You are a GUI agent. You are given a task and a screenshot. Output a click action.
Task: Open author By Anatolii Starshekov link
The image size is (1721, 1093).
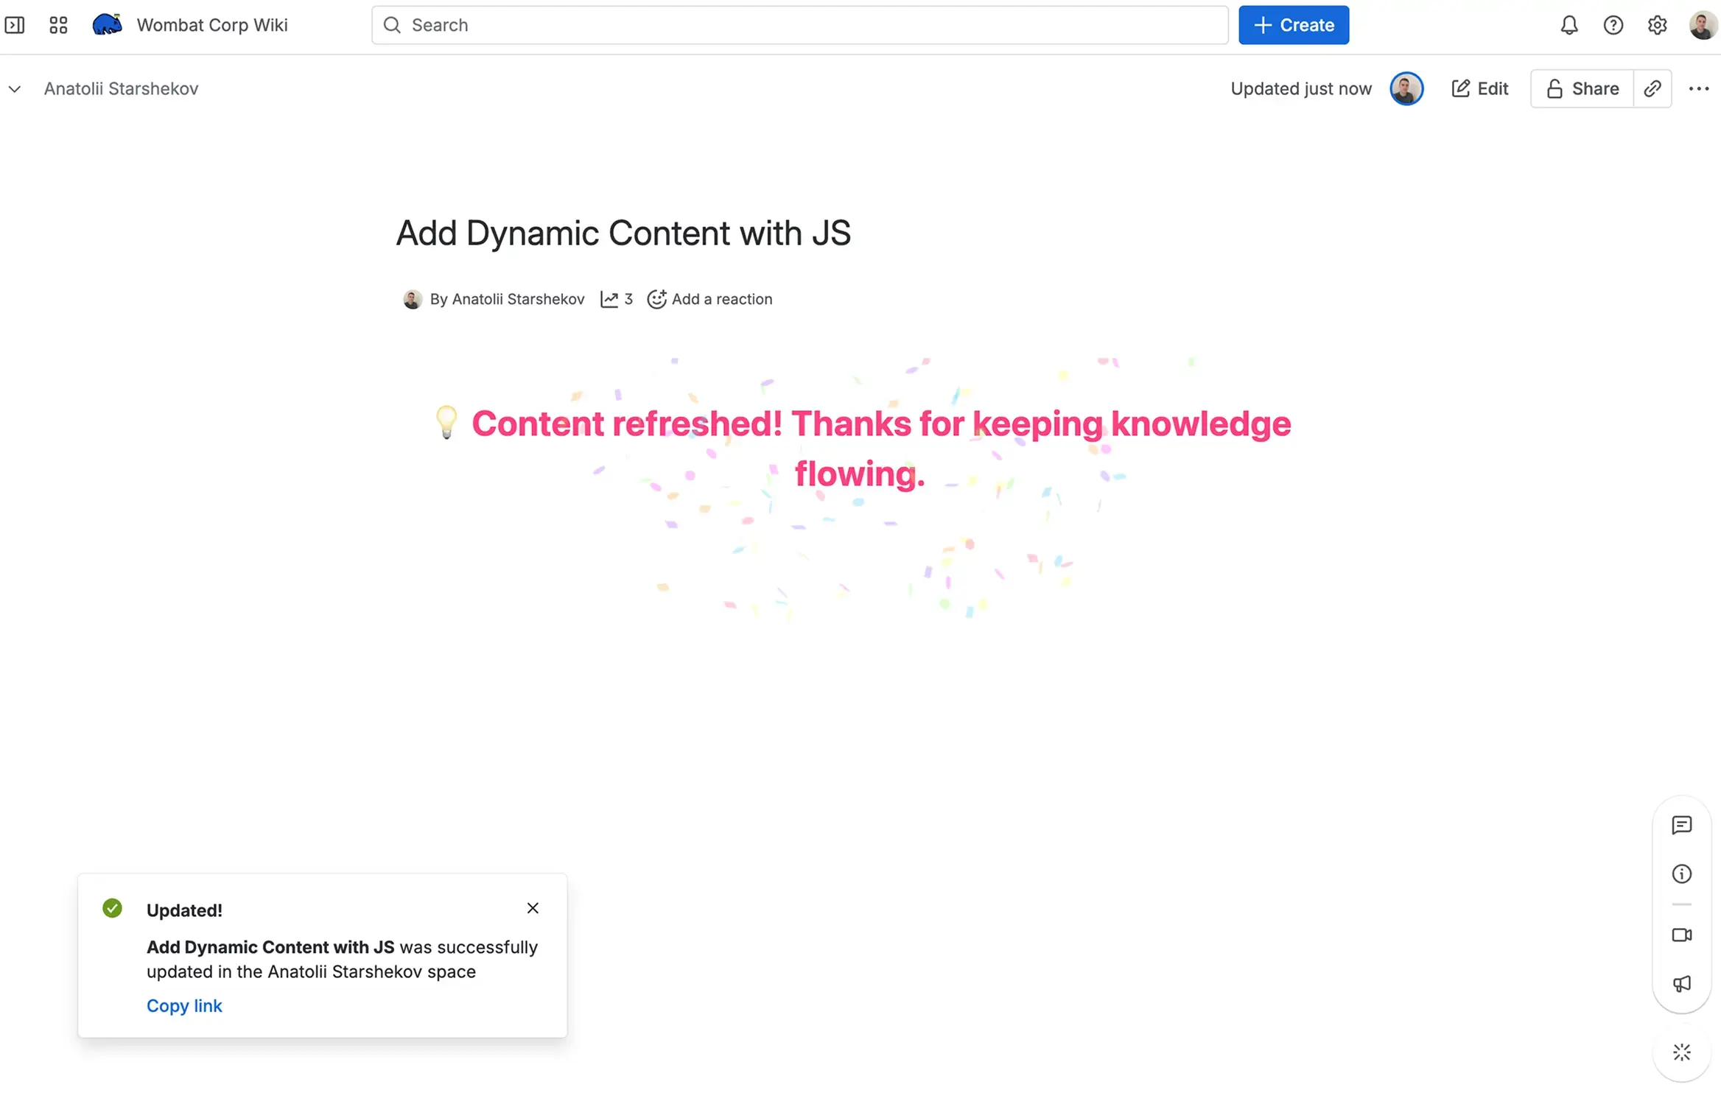pos(507,299)
